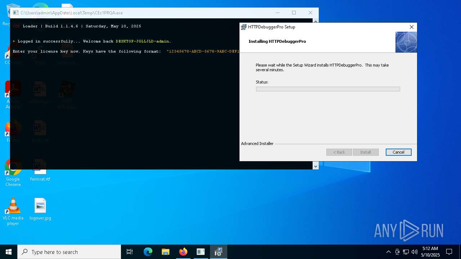Screen dimensions: 461x259
Task: Select the logover.jpg desktop file
Action: coord(40,209)
